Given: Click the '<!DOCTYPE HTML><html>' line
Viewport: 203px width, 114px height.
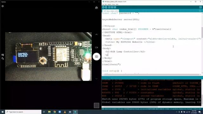Looking at the screenshot, I should point(117,32).
